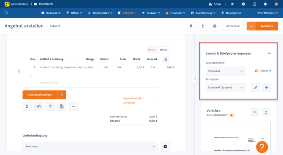The image size is (283, 155).
Task: Open Stammdaten menu
Action: point(100,13)
